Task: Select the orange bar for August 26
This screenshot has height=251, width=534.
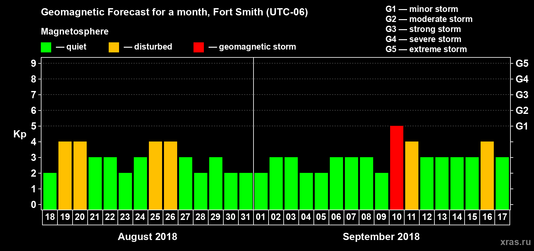Action: coord(171,176)
